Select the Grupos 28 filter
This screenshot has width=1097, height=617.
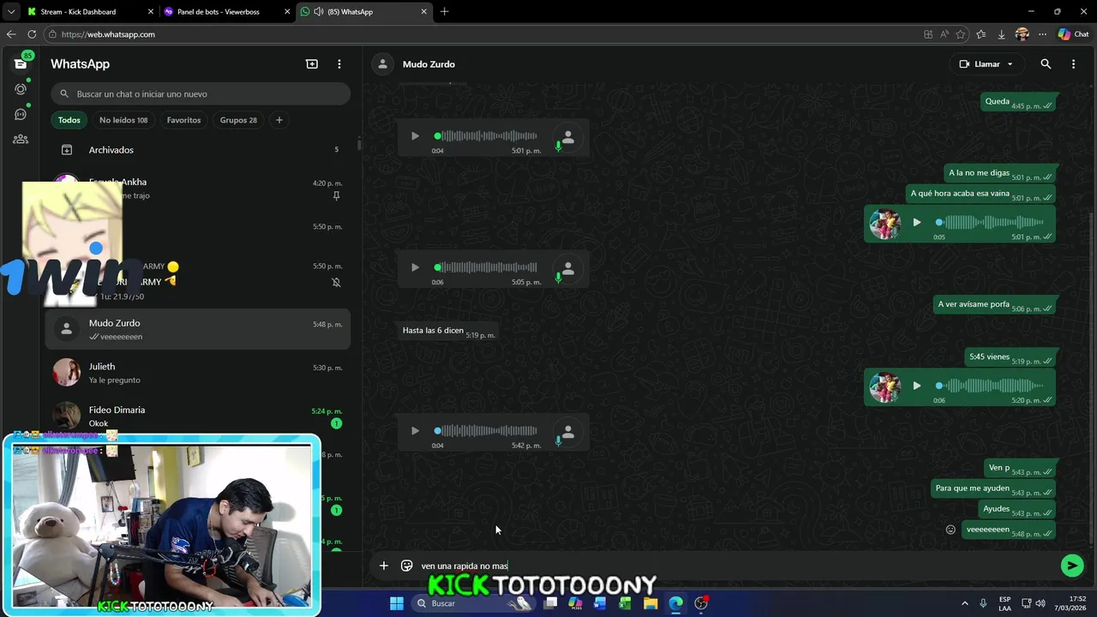238,120
